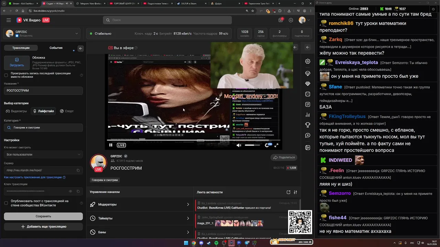Open the profile avatar dropdown in header
Screen dimensions: 440x247
click(304, 20)
